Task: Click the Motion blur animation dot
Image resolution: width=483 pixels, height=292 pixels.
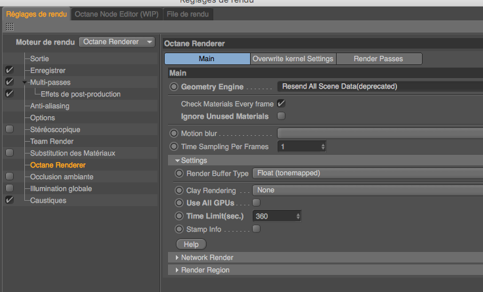Action: (174, 133)
